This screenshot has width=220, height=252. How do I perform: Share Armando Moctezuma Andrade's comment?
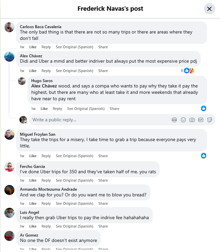point(103,203)
